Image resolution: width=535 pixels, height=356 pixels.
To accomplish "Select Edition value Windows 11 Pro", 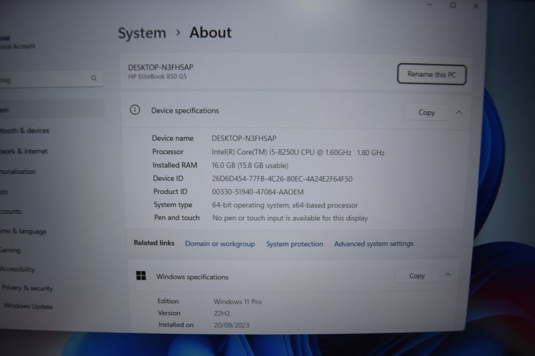I will pos(238,302).
